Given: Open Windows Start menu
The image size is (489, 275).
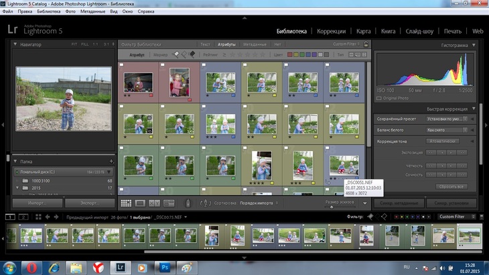Looking at the screenshot, I should click(x=9, y=268).
